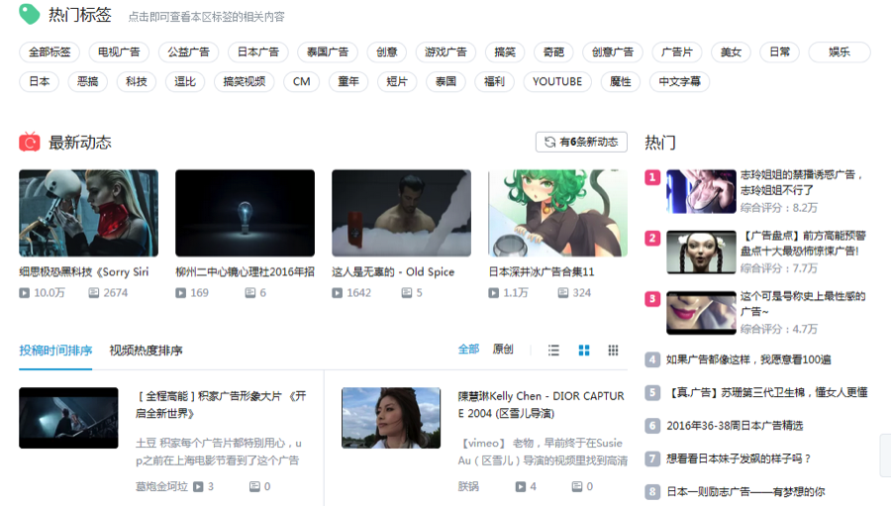This screenshot has width=891, height=507.
Task: Filter by 全部 videos
Action: pos(469,349)
